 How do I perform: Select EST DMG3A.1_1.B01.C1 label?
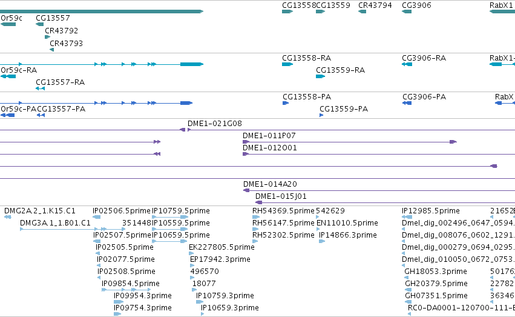point(55,223)
